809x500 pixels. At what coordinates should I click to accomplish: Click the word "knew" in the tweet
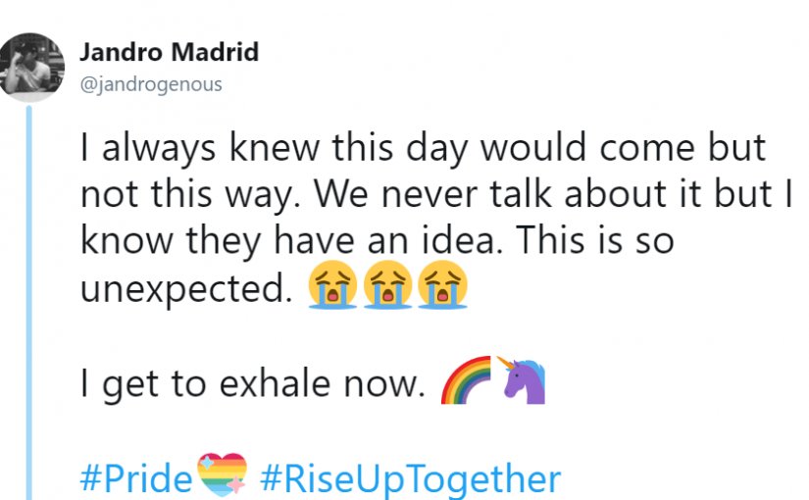[x=275, y=147]
